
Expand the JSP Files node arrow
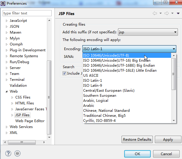pyautogui.click(x=12, y=115)
